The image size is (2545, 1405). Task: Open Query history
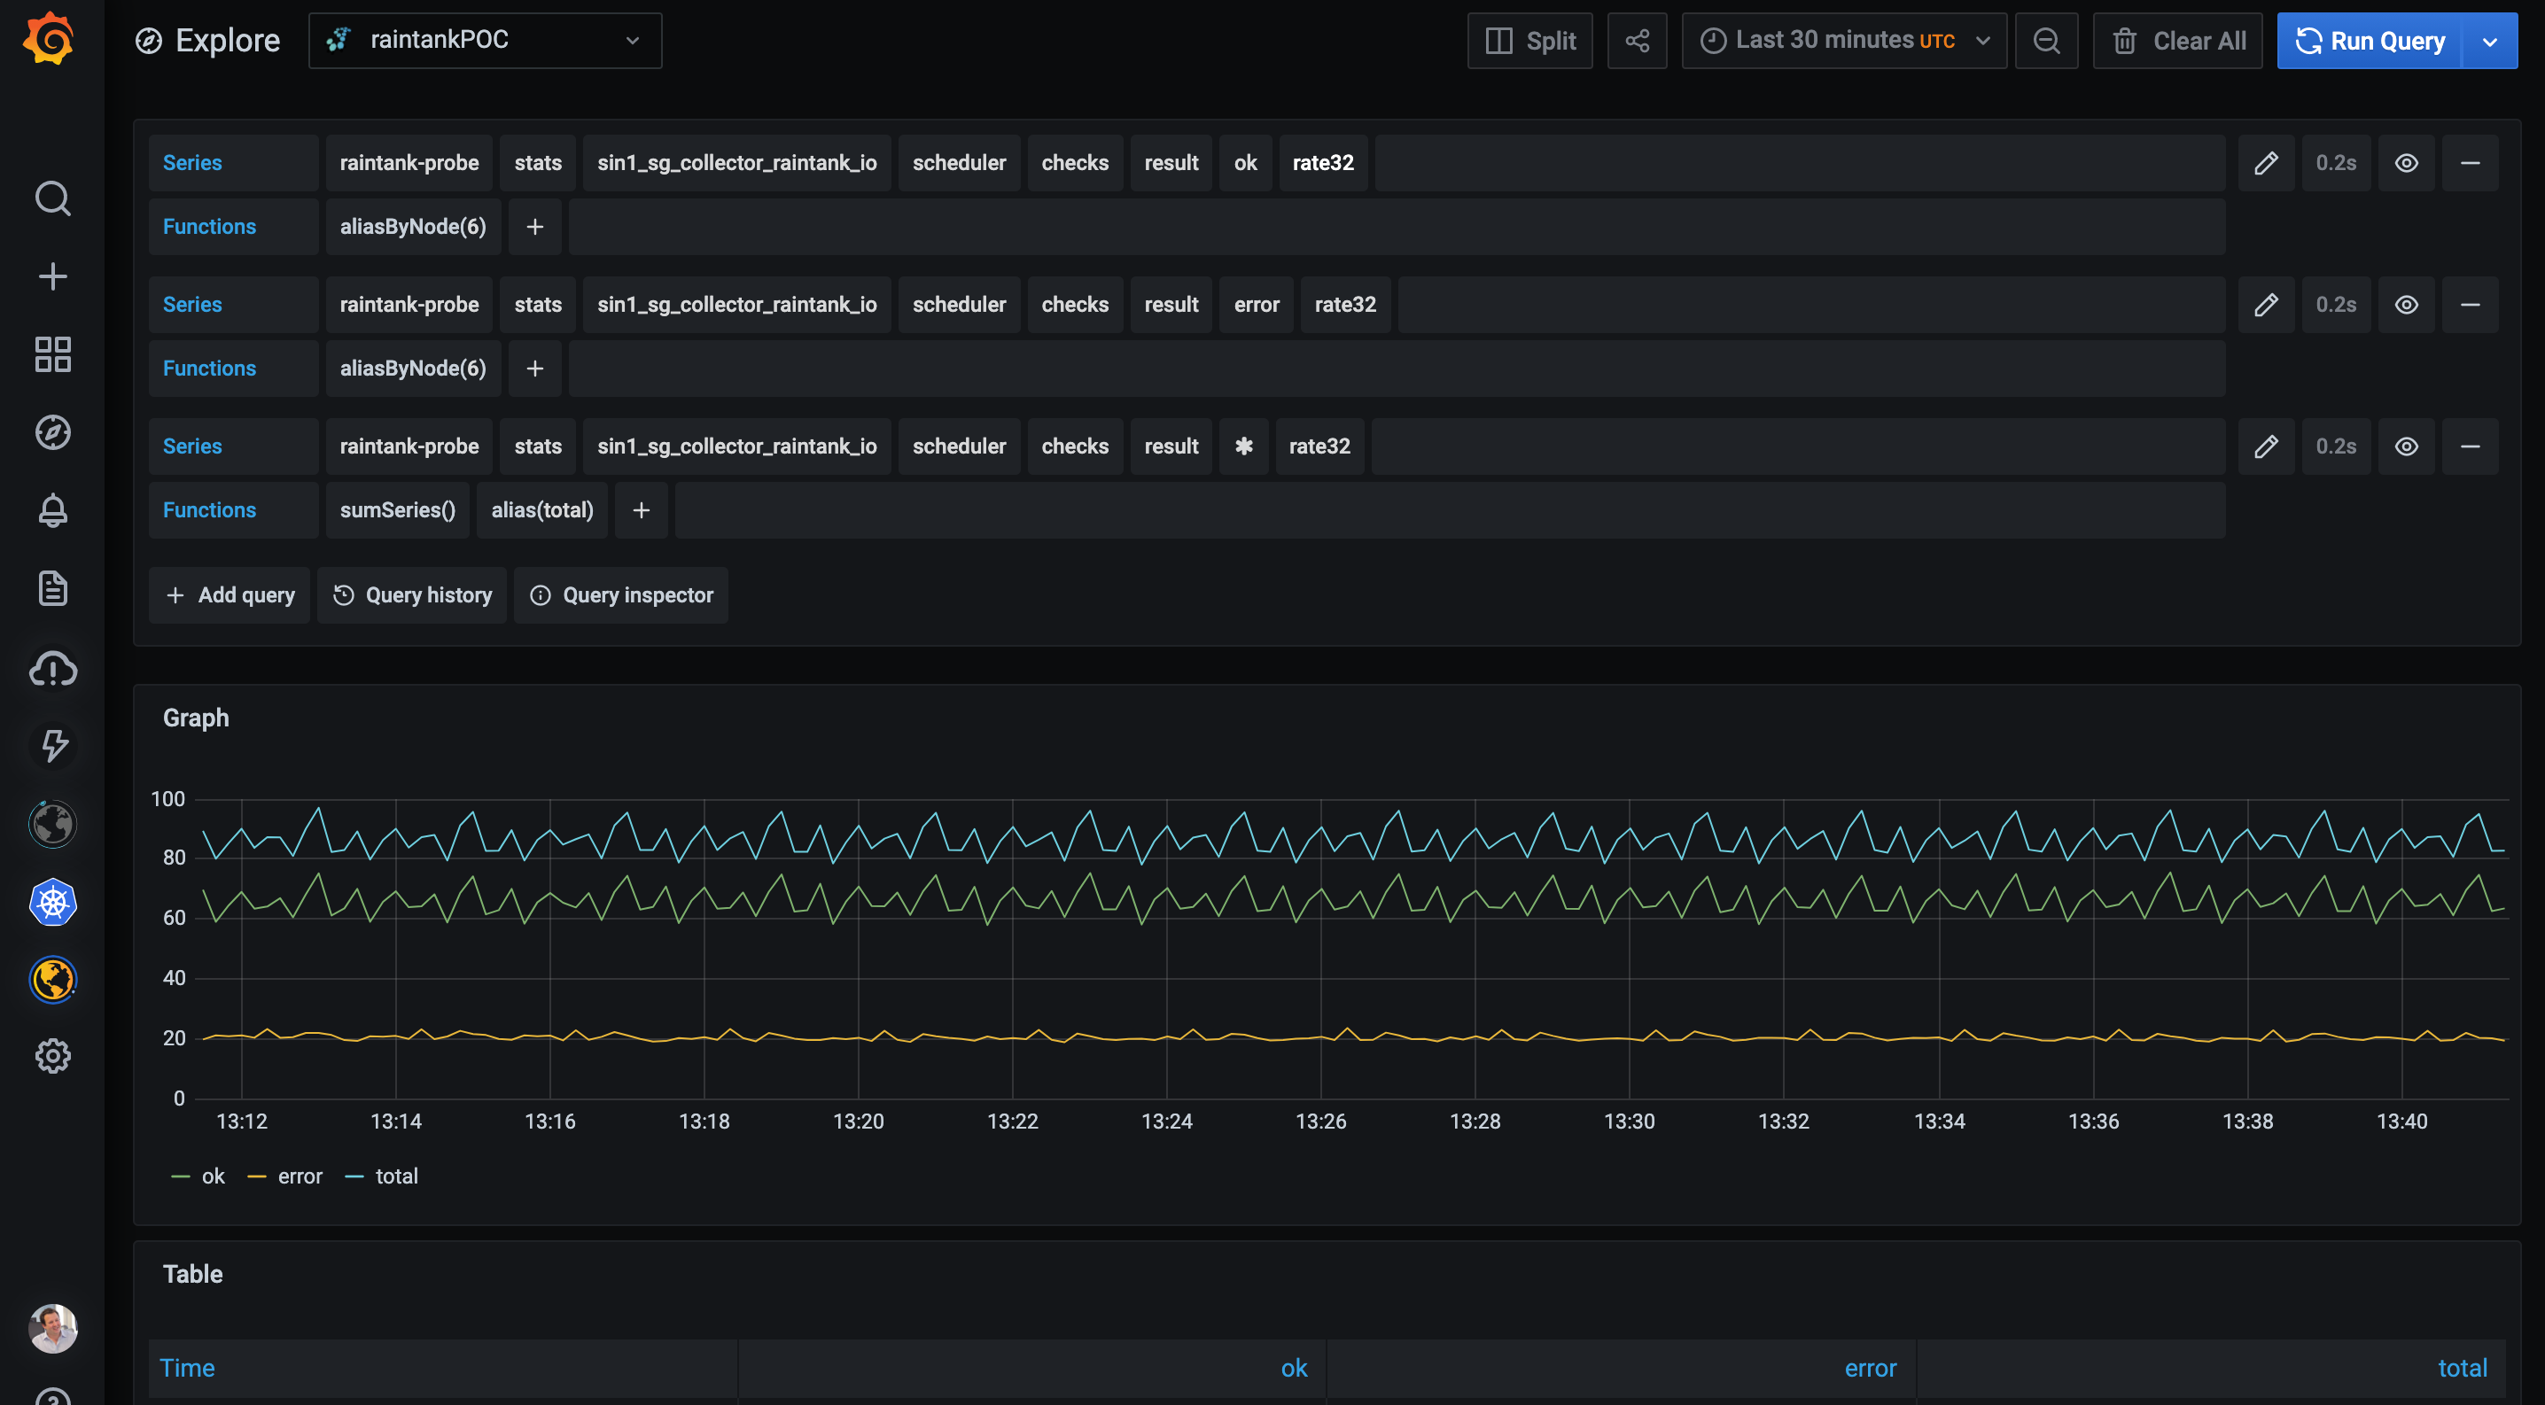pos(412,595)
